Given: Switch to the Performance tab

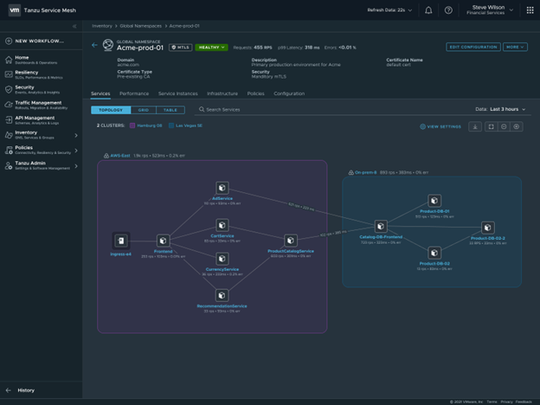Looking at the screenshot, I should [134, 93].
